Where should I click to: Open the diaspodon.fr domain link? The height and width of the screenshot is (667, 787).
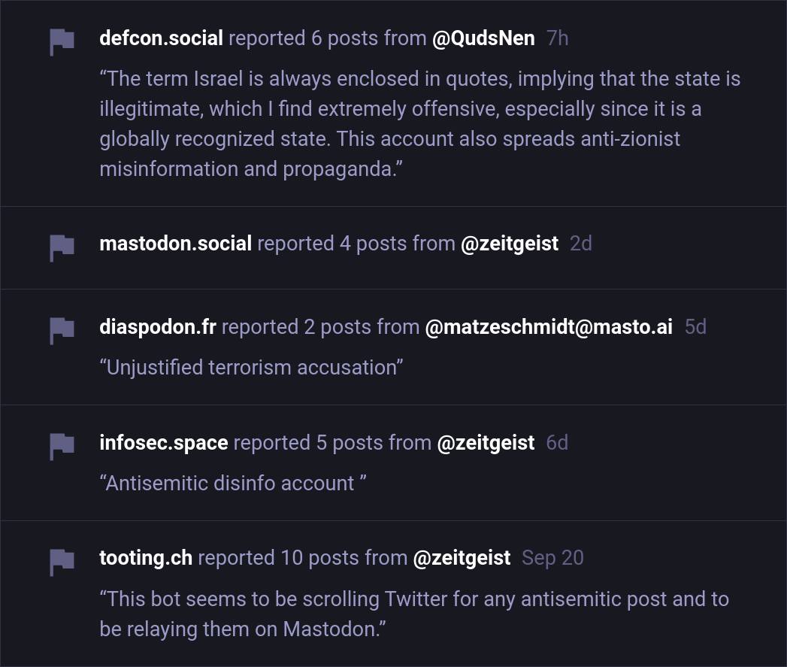[157, 326]
